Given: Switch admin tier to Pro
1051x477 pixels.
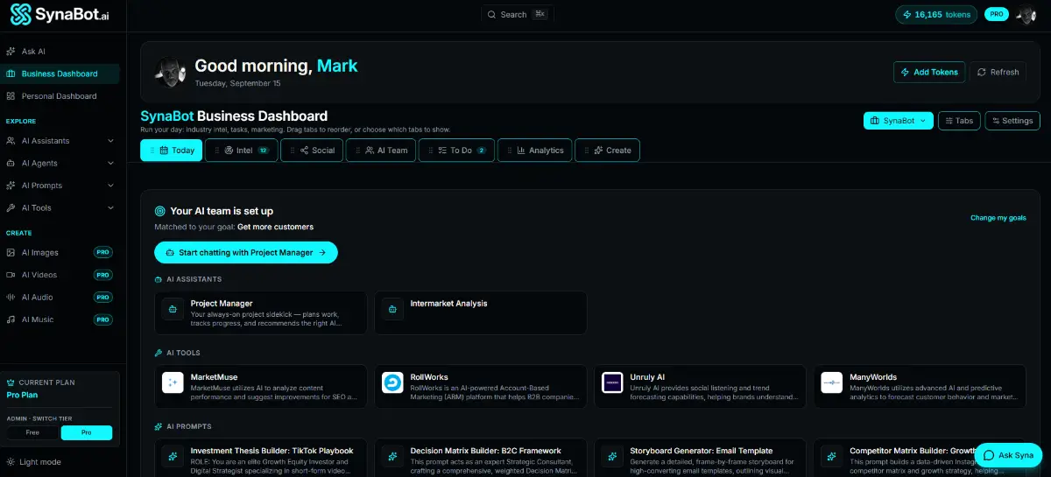Looking at the screenshot, I should [87, 432].
